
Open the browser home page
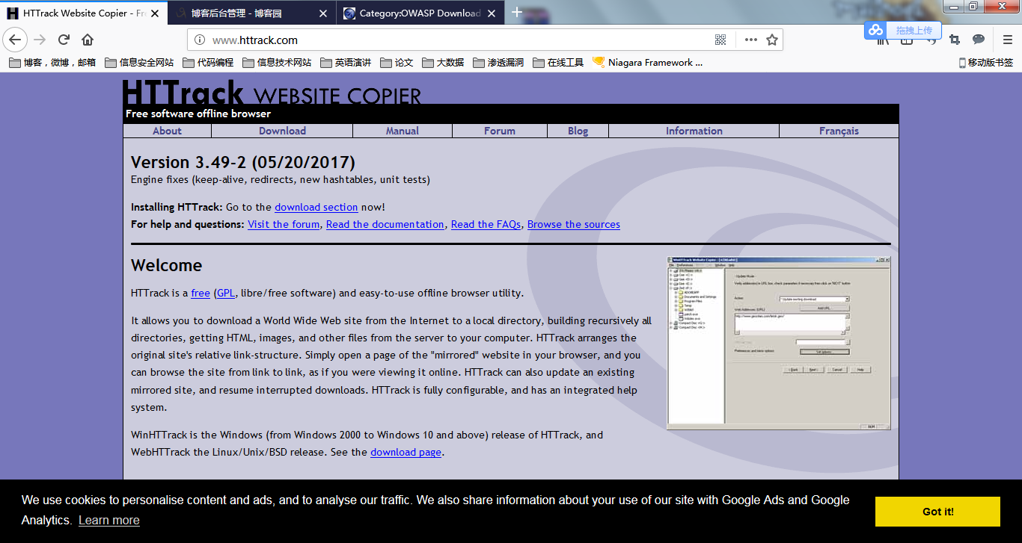pos(88,40)
